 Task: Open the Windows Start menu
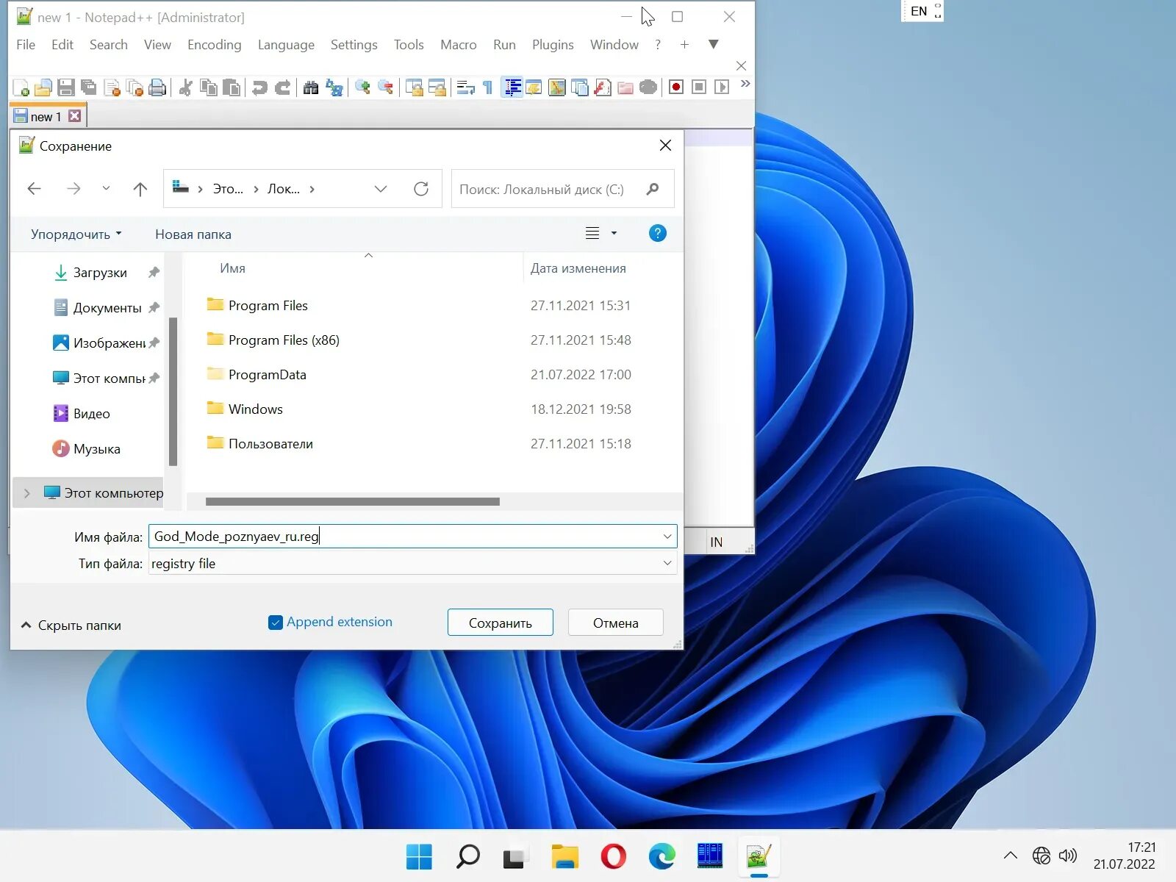[419, 856]
